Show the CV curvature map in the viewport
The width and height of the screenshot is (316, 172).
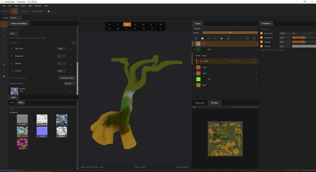tap(126, 29)
